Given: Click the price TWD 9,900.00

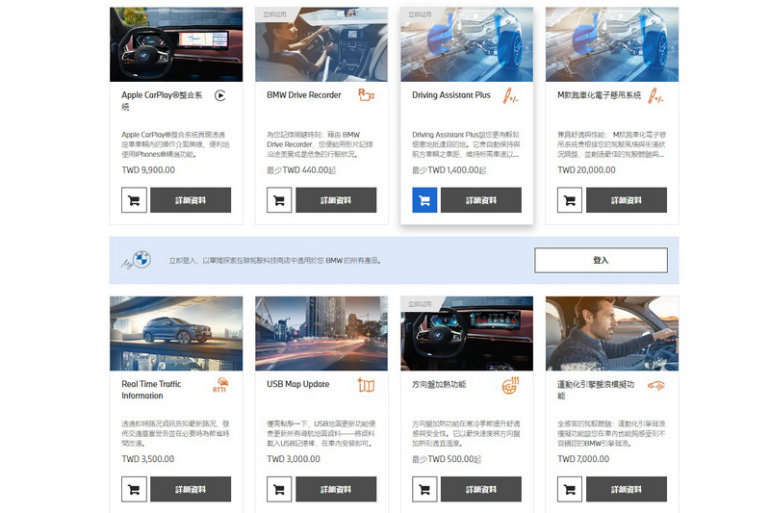Looking at the screenshot, I should point(148,169).
